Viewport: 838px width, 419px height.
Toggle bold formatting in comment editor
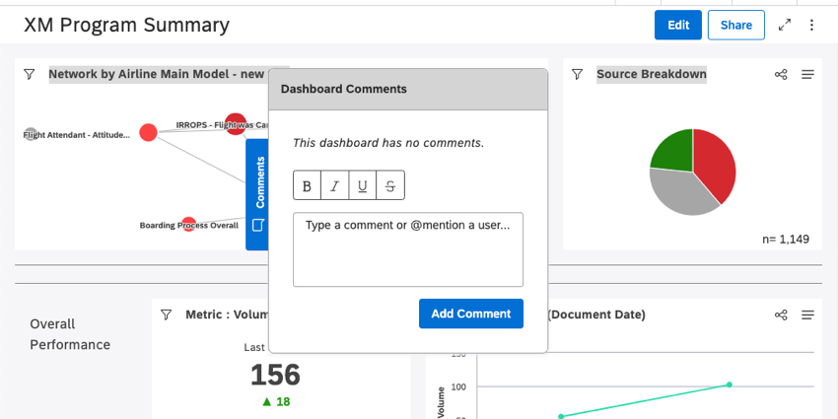(307, 185)
